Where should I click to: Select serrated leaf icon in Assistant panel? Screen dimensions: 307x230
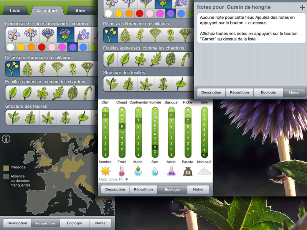tap(27, 93)
